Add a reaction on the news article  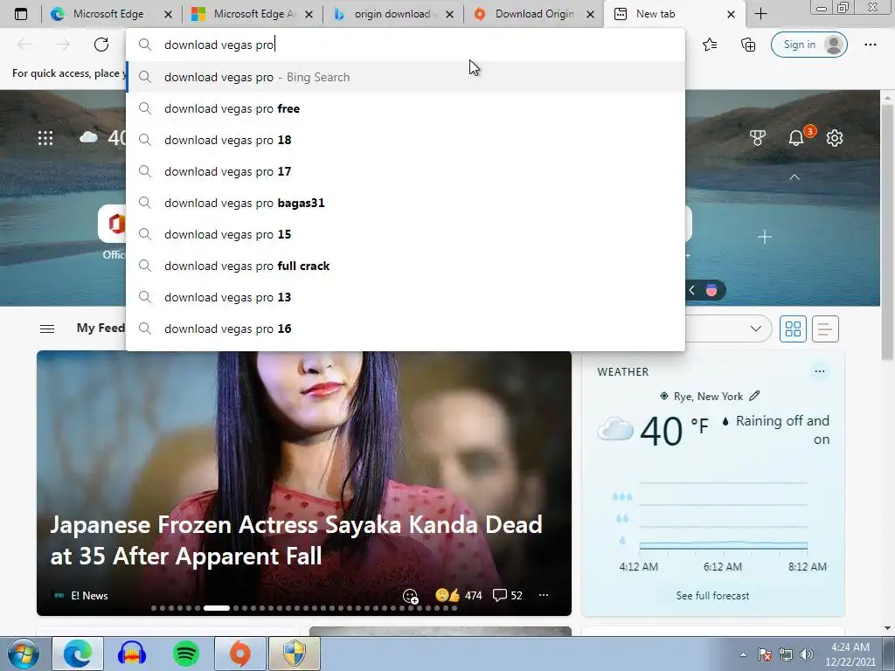pos(411,596)
